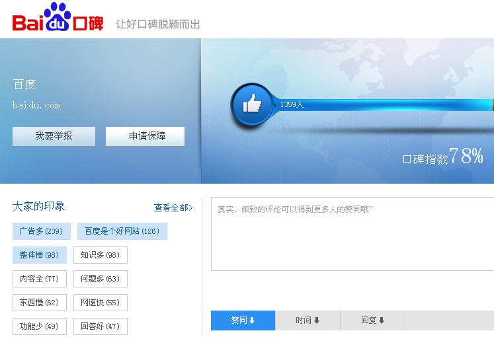Select the 内容全 (77) tag

coord(40,279)
